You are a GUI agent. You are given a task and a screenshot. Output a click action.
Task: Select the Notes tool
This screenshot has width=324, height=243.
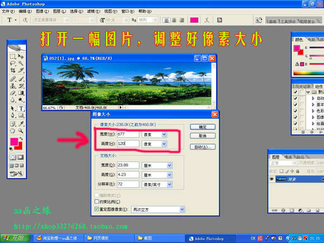click(13, 124)
